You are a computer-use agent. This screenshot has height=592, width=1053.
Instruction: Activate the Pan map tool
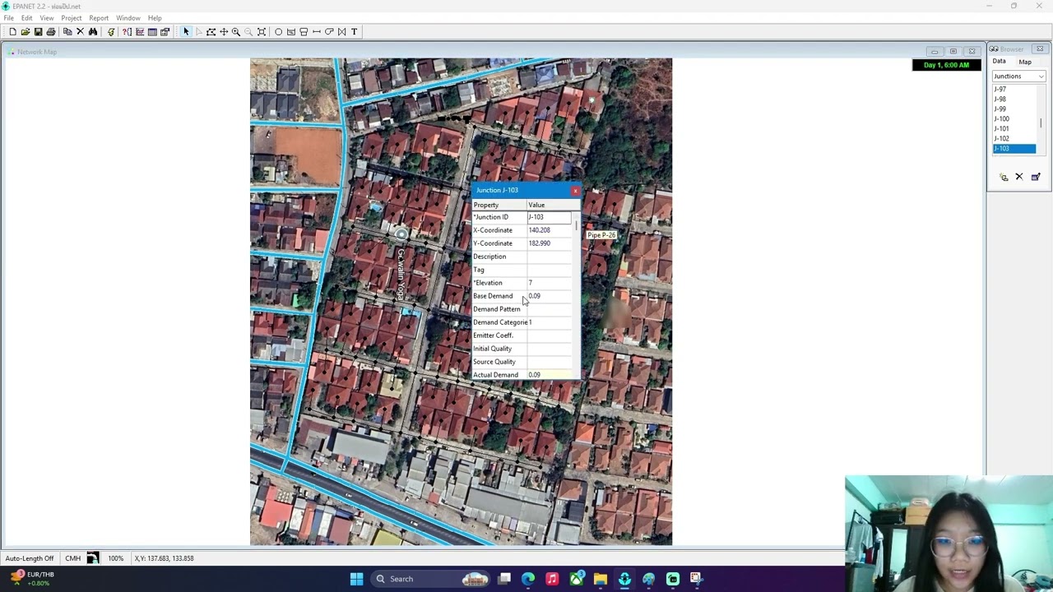224,32
